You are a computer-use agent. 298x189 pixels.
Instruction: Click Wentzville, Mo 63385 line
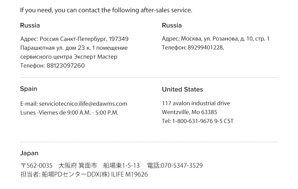[x=189, y=112]
